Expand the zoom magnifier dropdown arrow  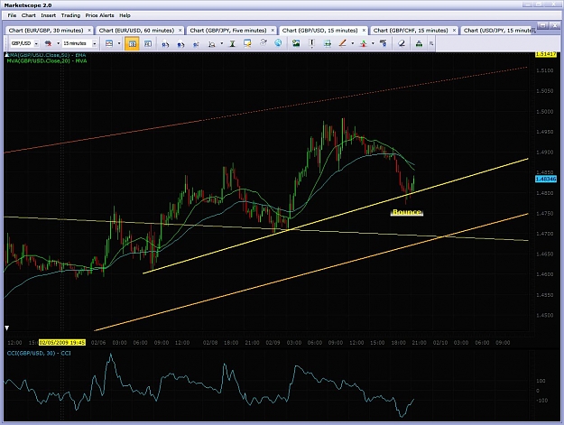[x=222, y=43]
